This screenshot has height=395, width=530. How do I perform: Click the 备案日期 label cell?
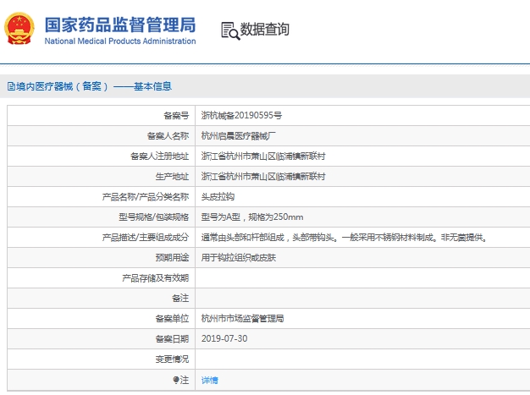point(101,338)
